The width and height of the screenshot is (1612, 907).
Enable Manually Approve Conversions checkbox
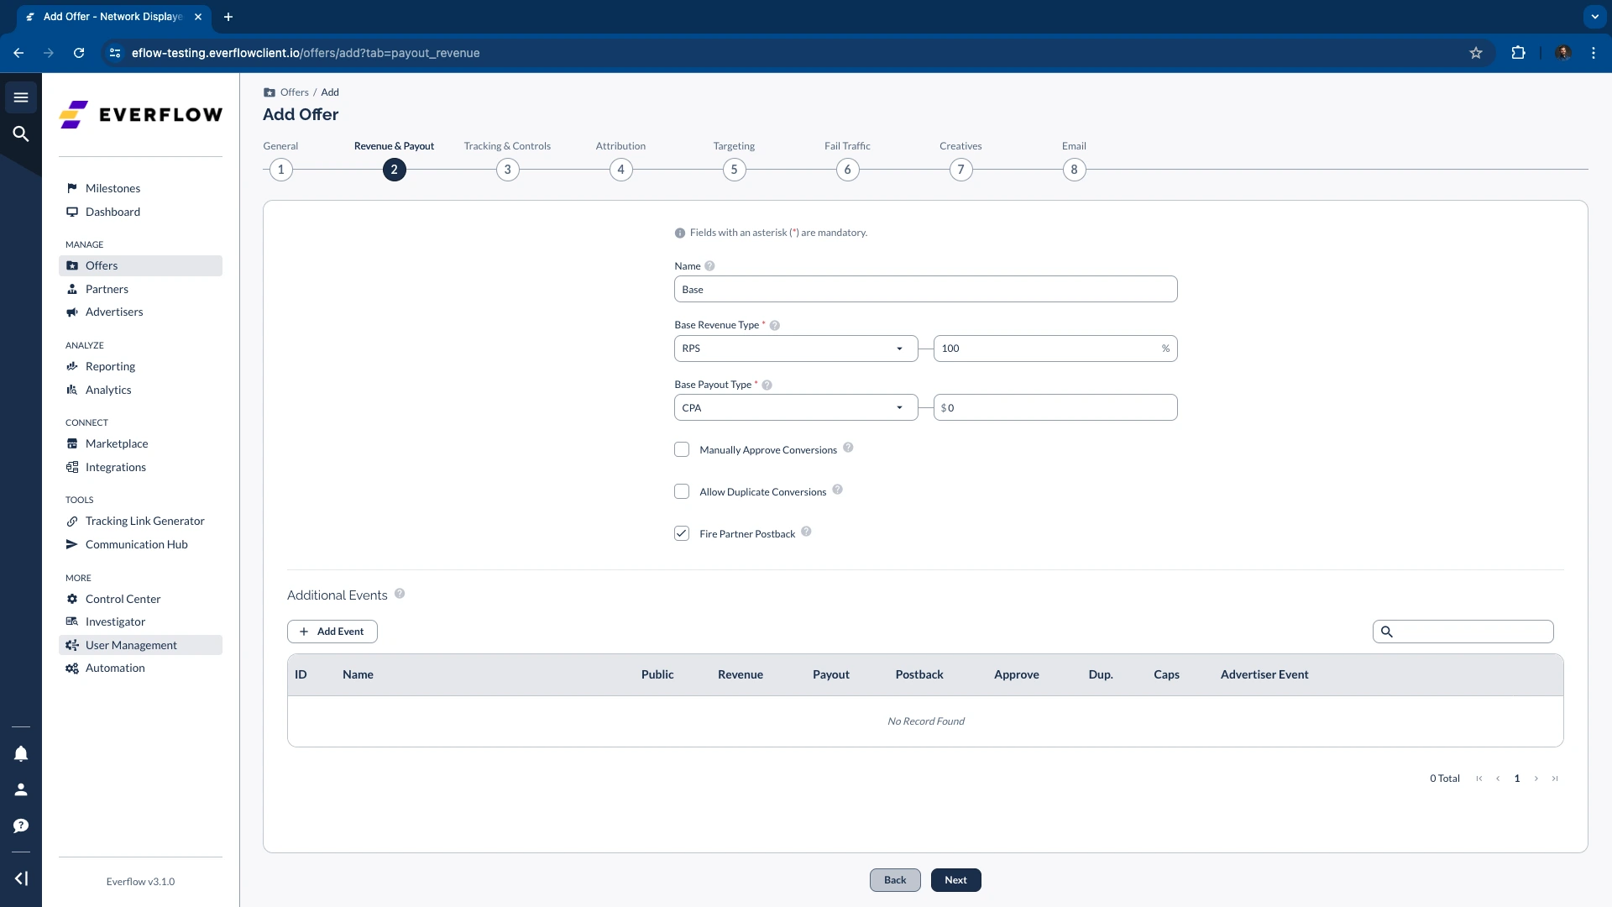pyautogui.click(x=682, y=450)
